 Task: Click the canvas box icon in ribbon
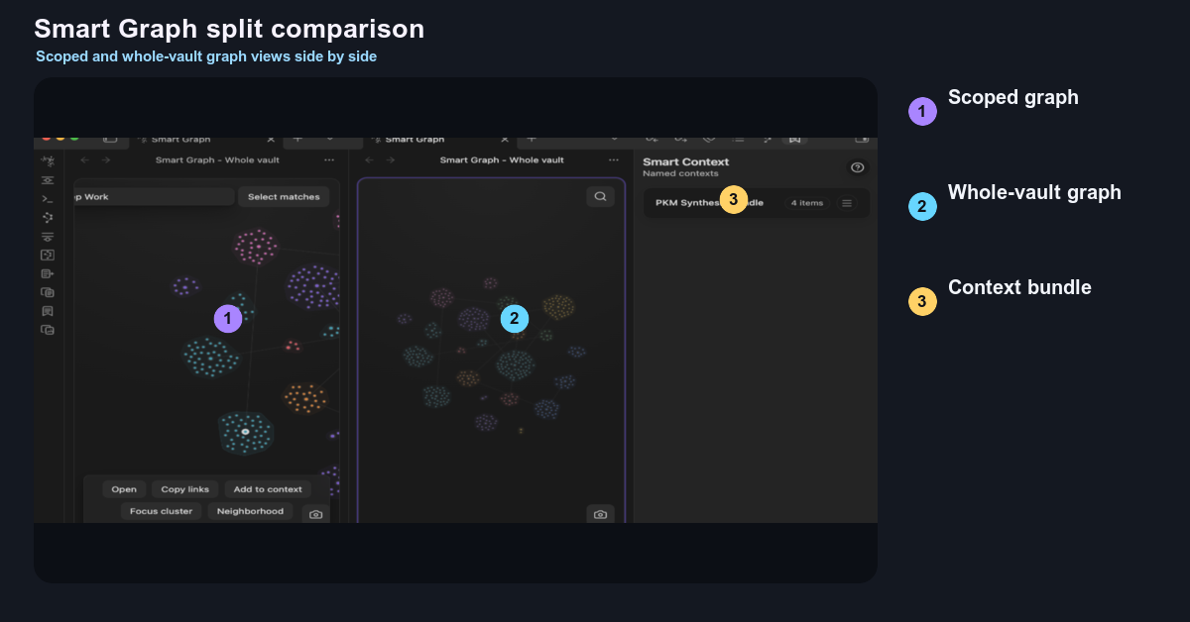pos(48,256)
